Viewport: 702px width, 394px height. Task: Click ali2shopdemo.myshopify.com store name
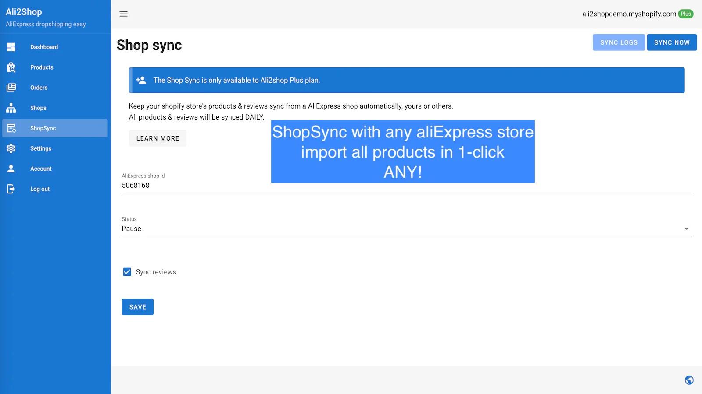pyautogui.click(x=629, y=14)
